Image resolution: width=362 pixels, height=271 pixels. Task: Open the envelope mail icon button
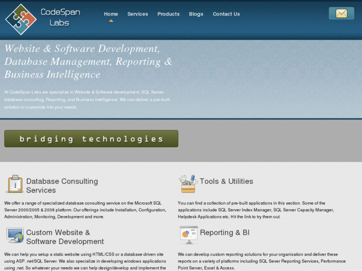coord(341,13)
